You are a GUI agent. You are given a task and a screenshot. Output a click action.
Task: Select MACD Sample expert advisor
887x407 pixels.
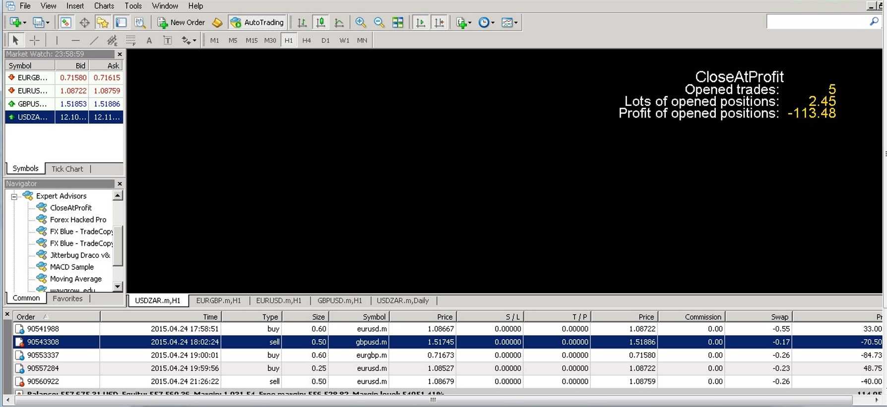[x=72, y=267]
